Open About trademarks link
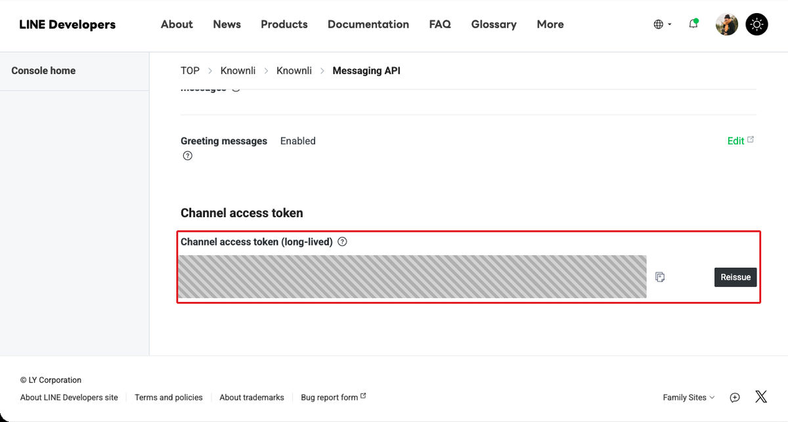Viewport: 788px width, 422px height. pos(252,397)
